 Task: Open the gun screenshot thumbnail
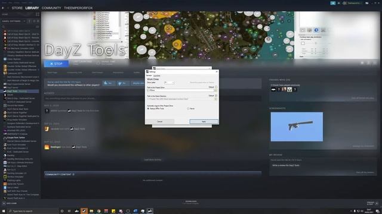click(297, 127)
